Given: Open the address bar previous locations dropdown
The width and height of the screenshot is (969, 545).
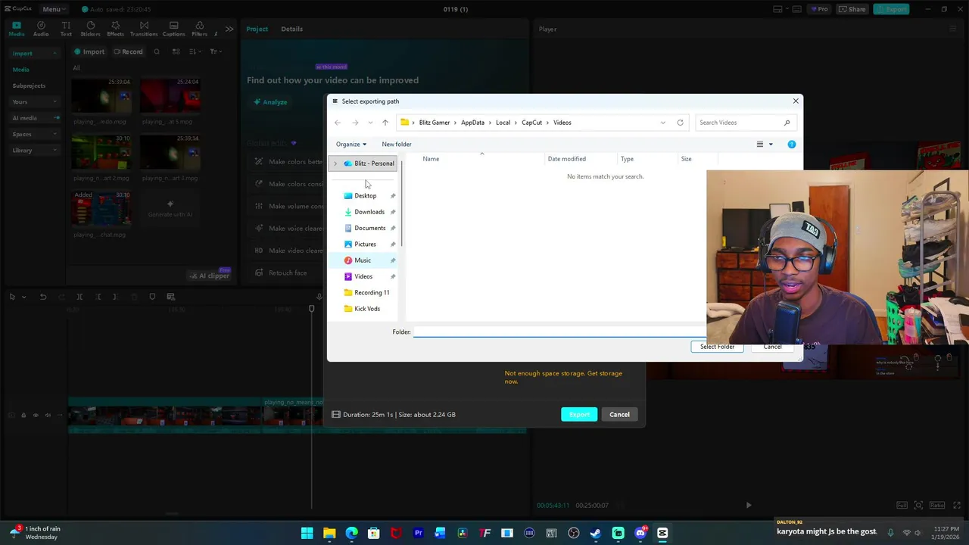Looking at the screenshot, I should click(x=663, y=123).
